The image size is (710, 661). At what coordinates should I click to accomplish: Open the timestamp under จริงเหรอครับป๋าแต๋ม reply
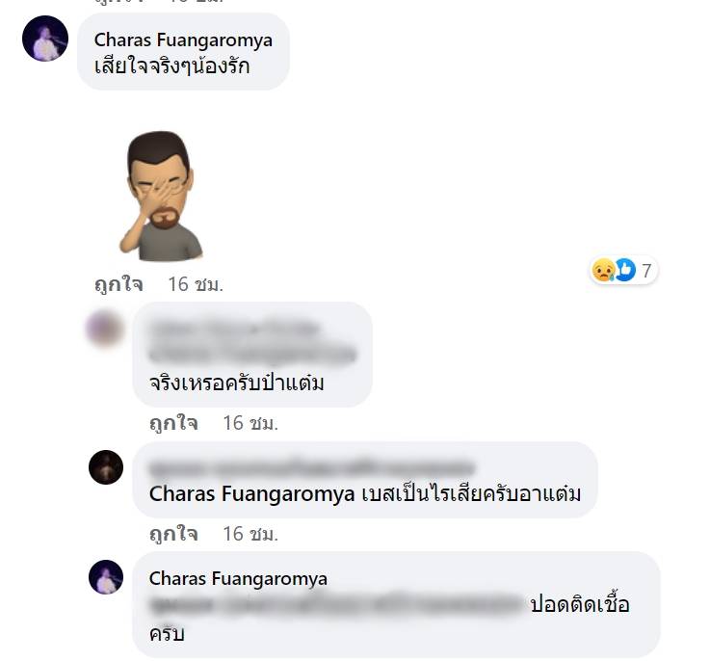coord(250,423)
